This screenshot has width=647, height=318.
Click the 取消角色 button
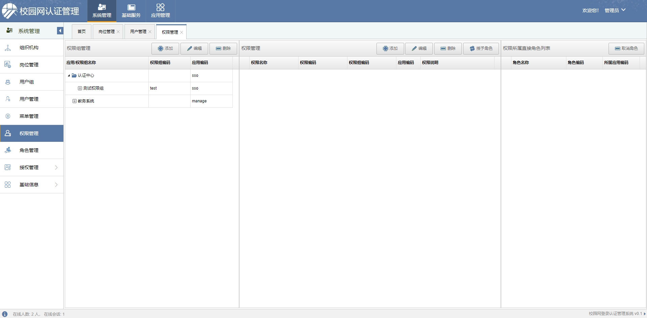click(626, 49)
